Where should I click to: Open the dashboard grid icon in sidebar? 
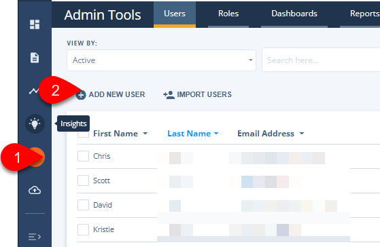35,24
